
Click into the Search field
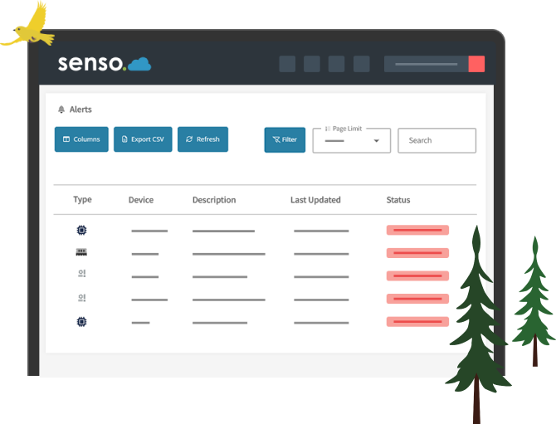coord(437,140)
